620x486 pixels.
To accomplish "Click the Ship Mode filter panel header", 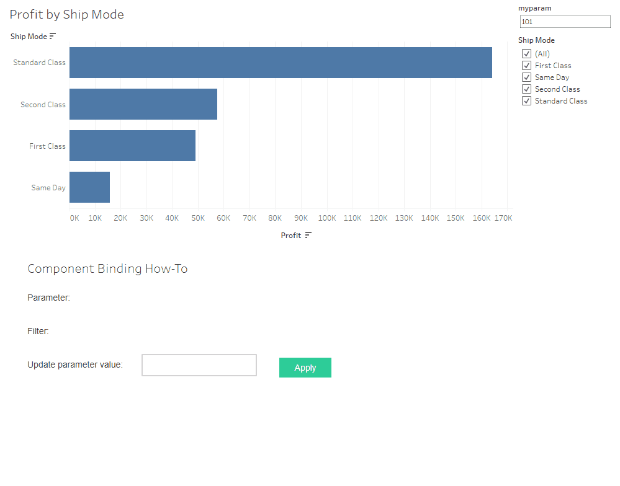I will [536, 40].
